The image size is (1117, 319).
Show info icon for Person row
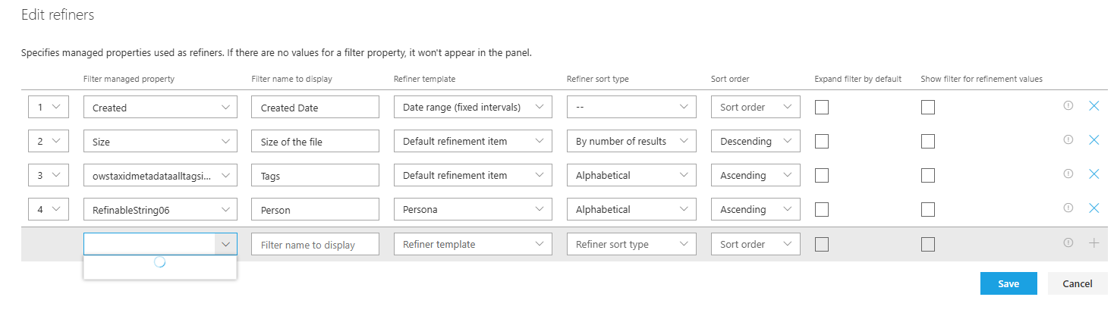(1068, 208)
